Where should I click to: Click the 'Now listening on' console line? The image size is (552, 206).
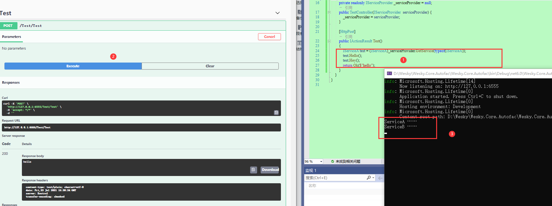pos(449,86)
